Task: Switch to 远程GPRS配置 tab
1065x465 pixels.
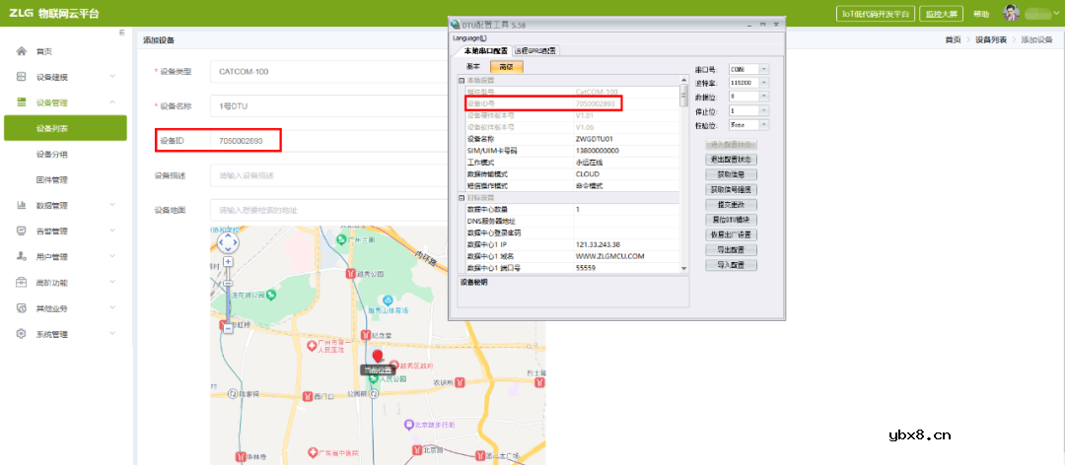Action: pos(535,51)
